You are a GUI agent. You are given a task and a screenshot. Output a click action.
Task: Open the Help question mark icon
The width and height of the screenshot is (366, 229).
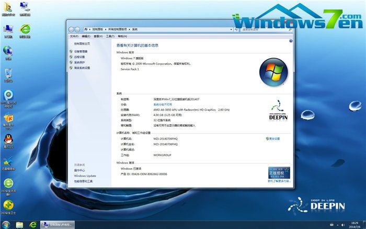point(291,41)
